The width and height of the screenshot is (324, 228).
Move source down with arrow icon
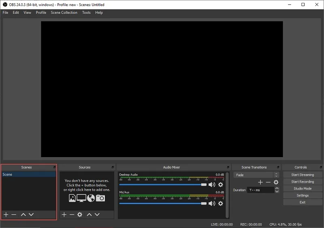(x=97, y=215)
